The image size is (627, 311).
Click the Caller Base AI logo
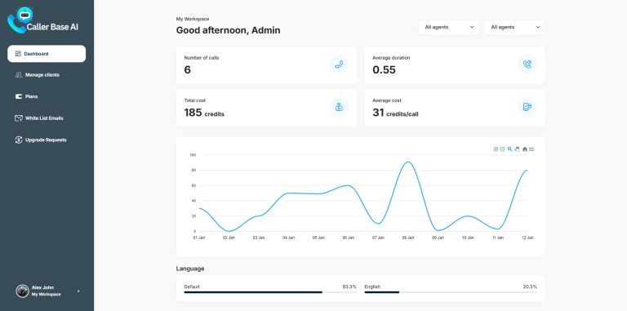tap(42, 20)
